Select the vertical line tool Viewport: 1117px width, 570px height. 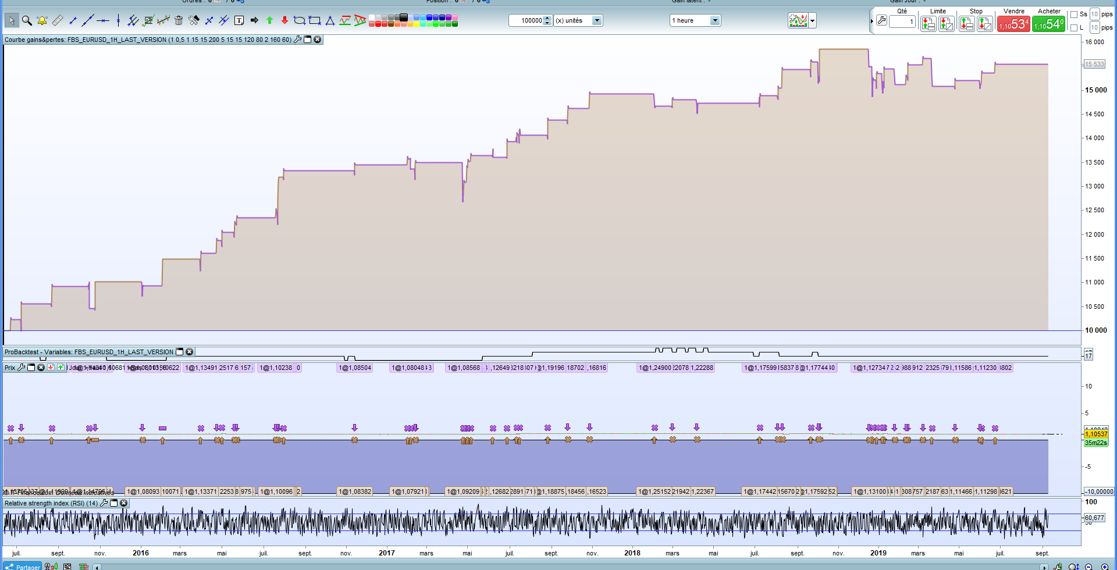point(118,21)
